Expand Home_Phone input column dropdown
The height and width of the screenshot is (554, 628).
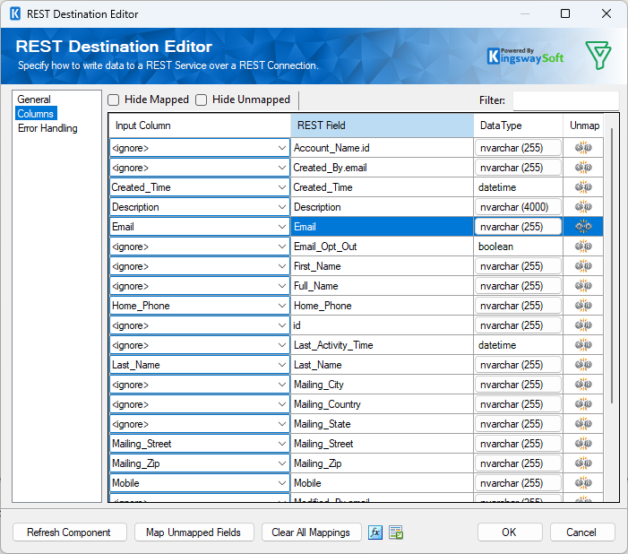pyautogui.click(x=282, y=306)
